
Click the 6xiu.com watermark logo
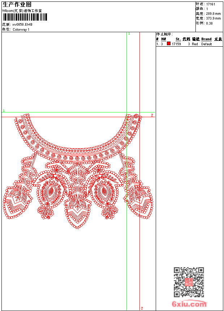[x=189, y=304]
